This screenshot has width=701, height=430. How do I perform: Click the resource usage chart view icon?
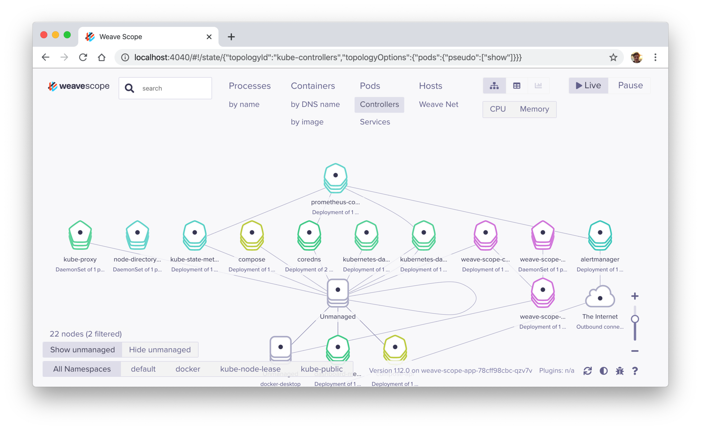538,86
